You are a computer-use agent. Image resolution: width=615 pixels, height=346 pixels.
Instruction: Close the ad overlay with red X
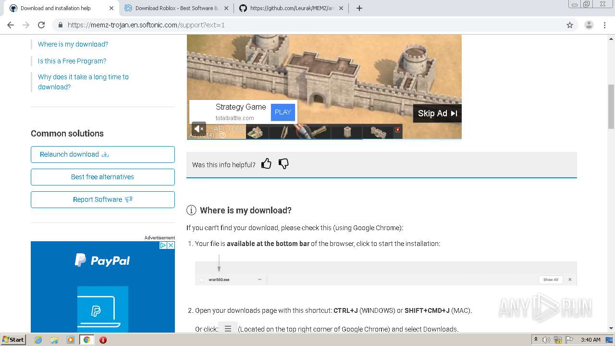397,130
